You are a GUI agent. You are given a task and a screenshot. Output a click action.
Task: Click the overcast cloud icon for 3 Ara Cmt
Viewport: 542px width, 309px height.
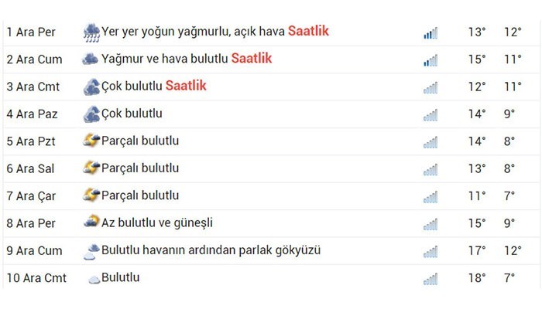pos(91,87)
